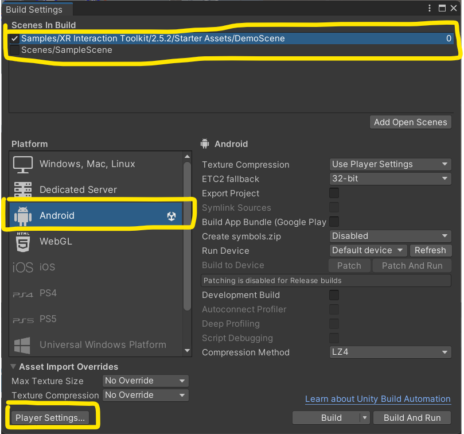
Task: Open Learn about Unity Build Automation link
Action: [x=377, y=399]
